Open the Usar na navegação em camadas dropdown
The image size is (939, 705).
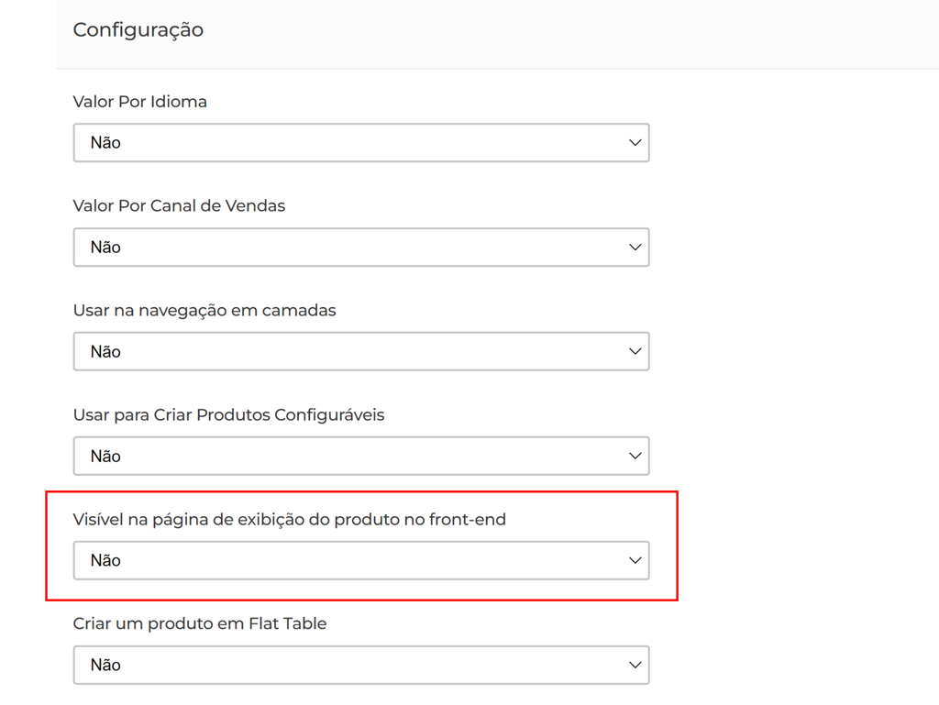[x=361, y=352]
